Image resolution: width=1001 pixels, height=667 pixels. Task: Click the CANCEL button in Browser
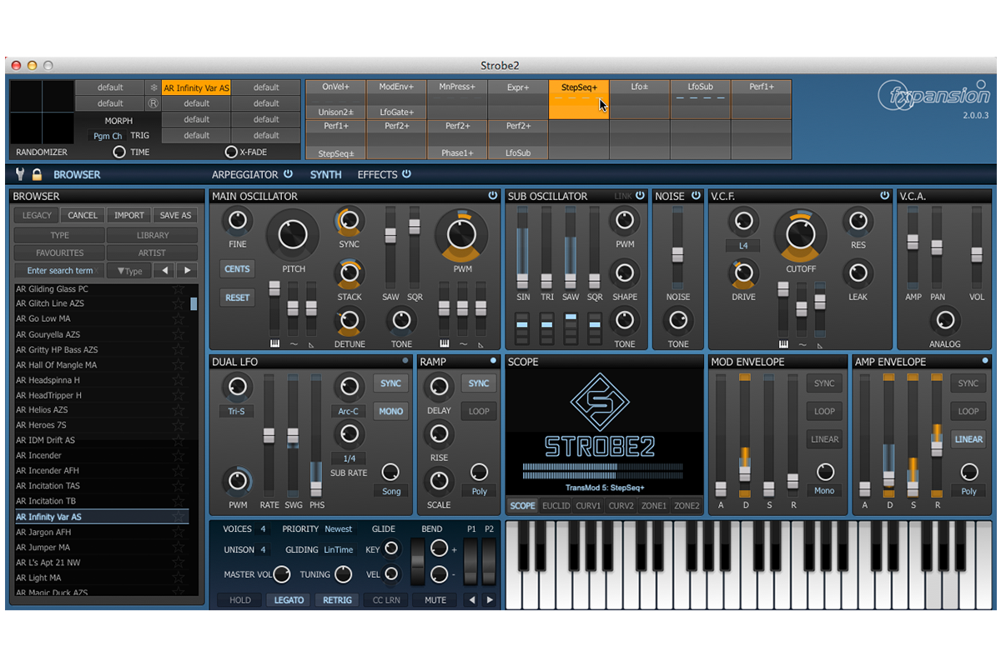coord(83,215)
